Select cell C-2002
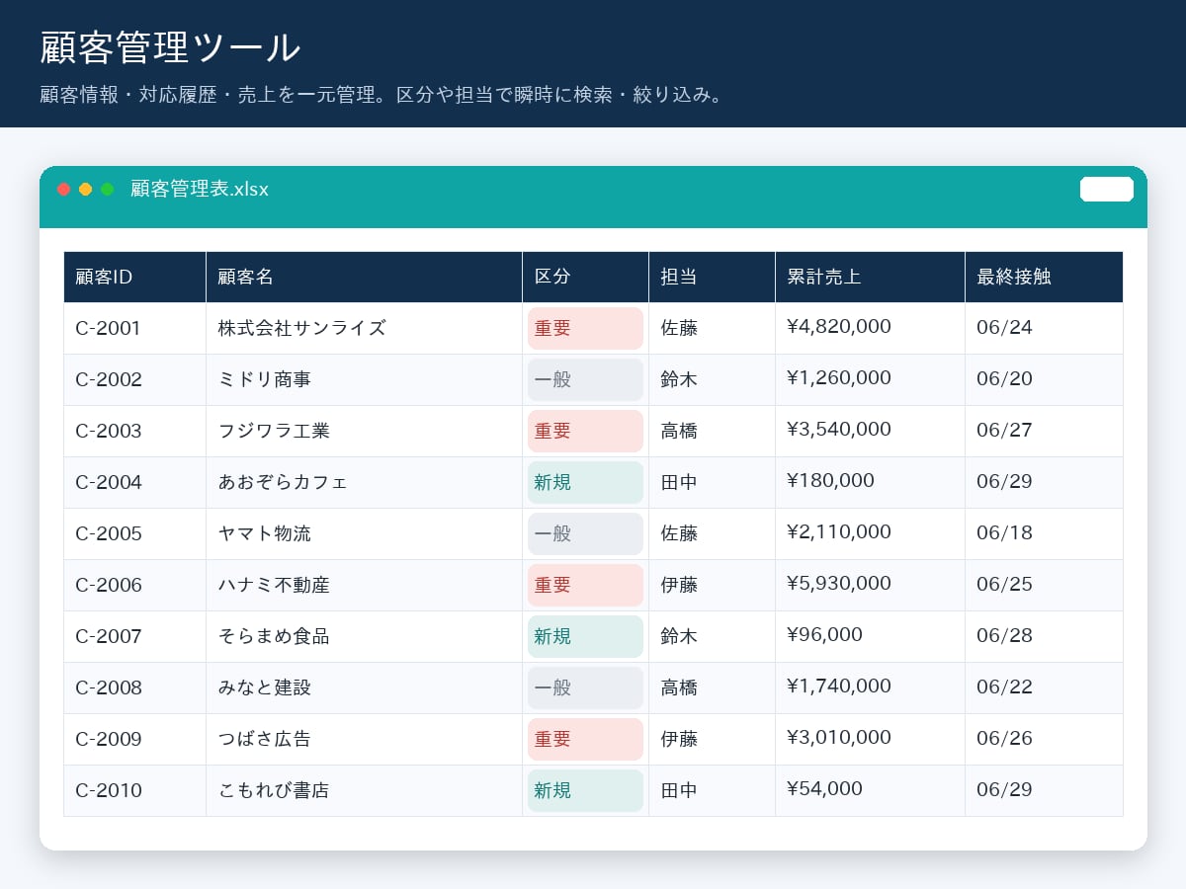1186x889 pixels. (135, 380)
